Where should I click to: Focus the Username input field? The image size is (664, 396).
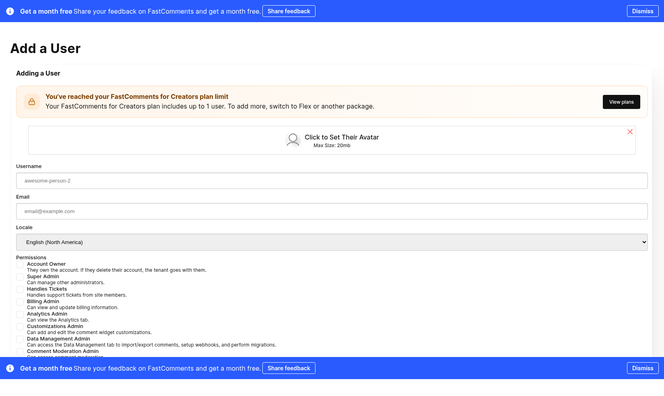pyautogui.click(x=332, y=181)
